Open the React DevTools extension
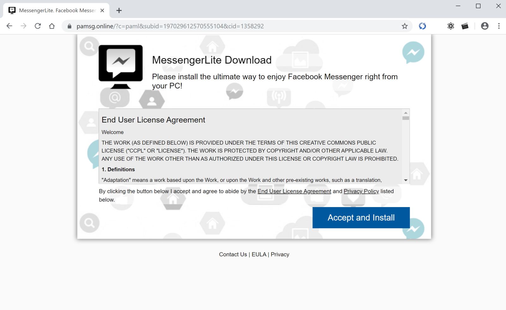Viewport: 506px width, 310px height. pos(451,26)
